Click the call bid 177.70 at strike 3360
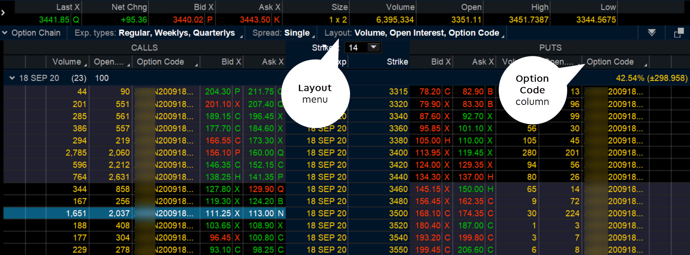The width and height of the screenshot is (690, 255). [x=218, y=128]
